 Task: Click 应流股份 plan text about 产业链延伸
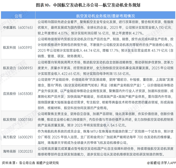[106, 94]
